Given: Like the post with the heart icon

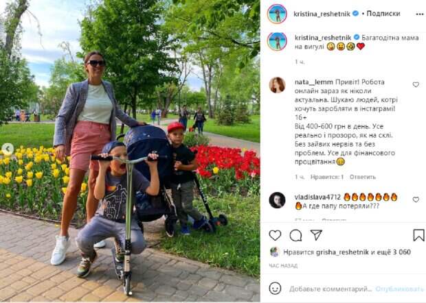Looking at the screenshot, I should (x=275, y=235).
